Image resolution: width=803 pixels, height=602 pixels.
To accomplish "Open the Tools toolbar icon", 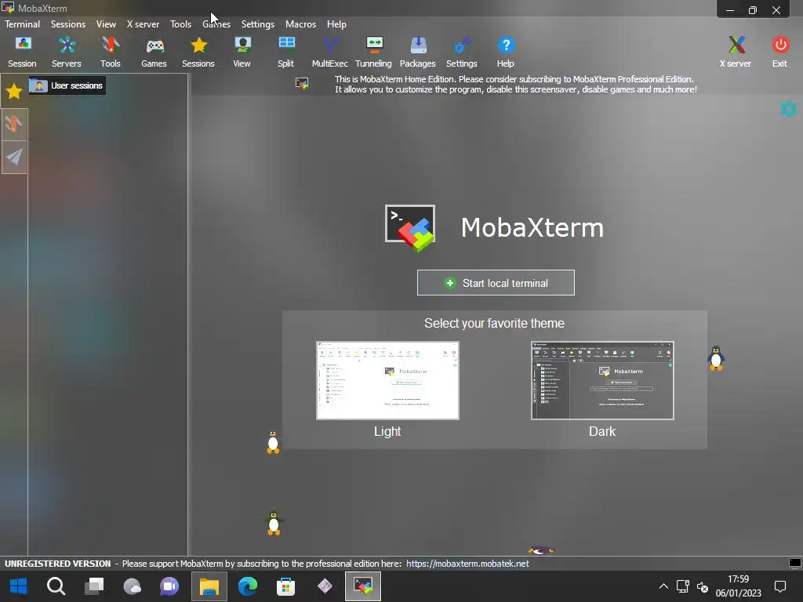I will pyautogui.click(x=111, y=53).
